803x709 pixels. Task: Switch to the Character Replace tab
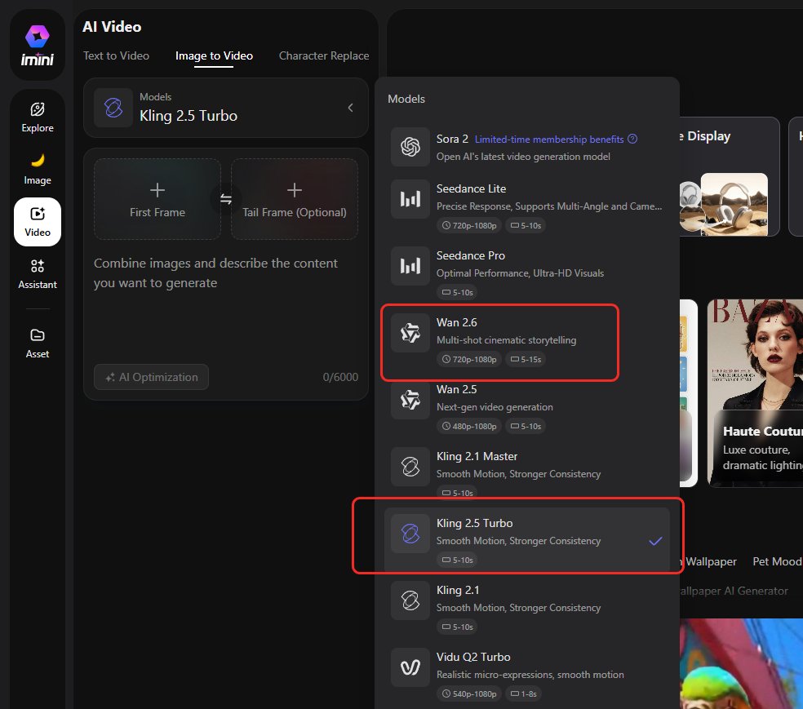(x=323, y=56)
